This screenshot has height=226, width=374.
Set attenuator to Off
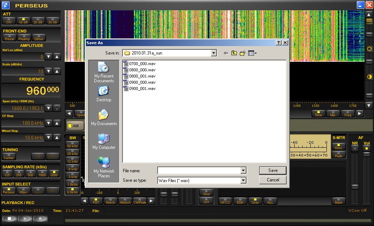pyautogui.click(x=9, y=21)
